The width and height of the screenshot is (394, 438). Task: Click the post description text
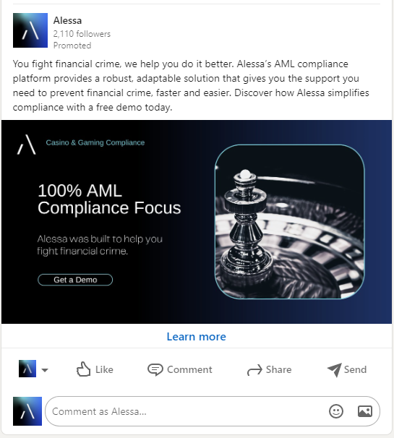(x=191, y=85)
